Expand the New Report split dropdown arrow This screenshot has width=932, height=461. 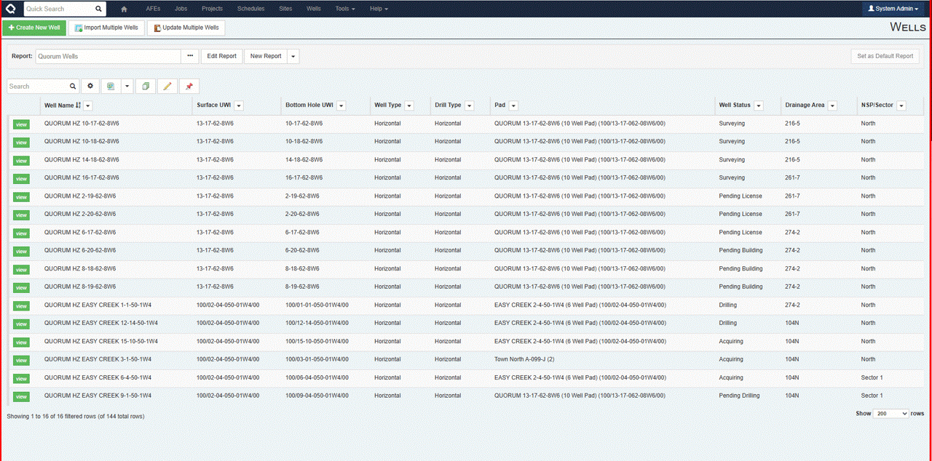[293, 56]
